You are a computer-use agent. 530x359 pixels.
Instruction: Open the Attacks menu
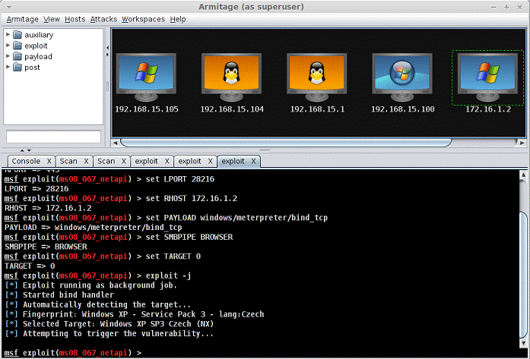[103, 19]
